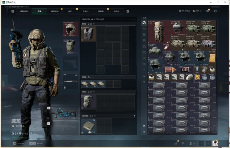This screenshot has width=230, height=148.
Task: Add warehouse page with plus icon
Action: point(144,70)
